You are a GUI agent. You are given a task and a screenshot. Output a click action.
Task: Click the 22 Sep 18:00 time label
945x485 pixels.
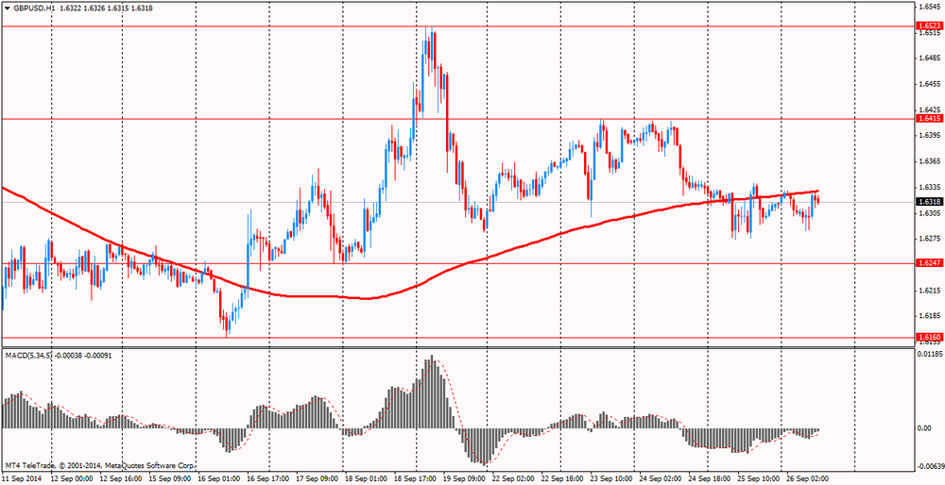[564, 478]
